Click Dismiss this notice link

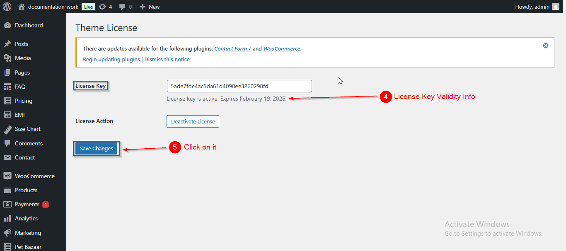(167, 59)
